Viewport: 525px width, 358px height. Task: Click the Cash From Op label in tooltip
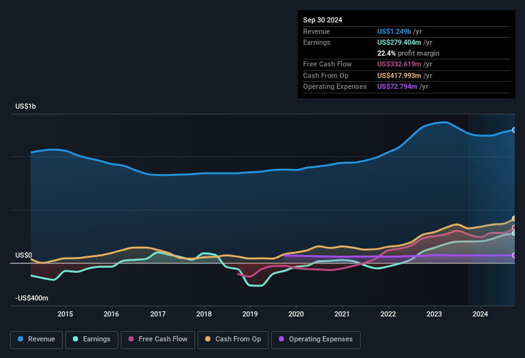325,75
